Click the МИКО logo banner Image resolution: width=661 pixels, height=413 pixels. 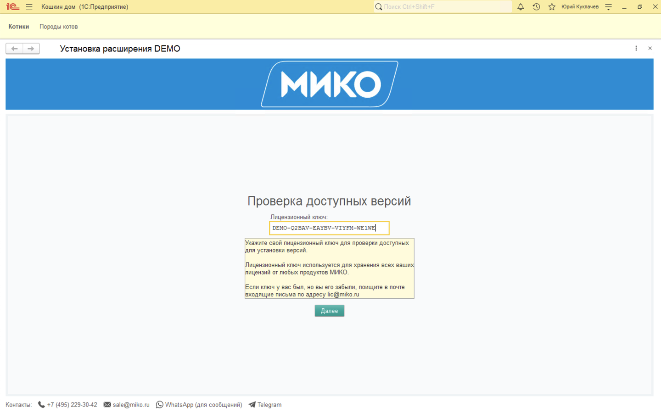[x=330, y=84]
